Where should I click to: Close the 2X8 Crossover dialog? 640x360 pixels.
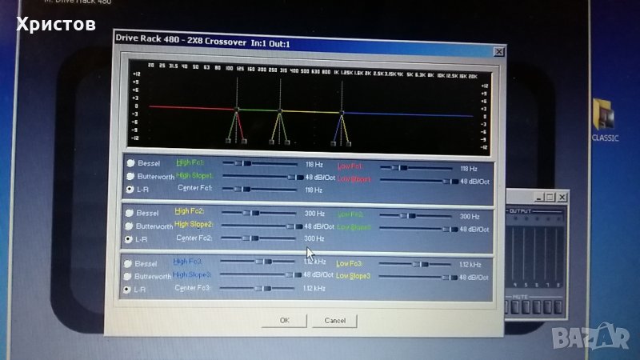click(x=498, y=52)
